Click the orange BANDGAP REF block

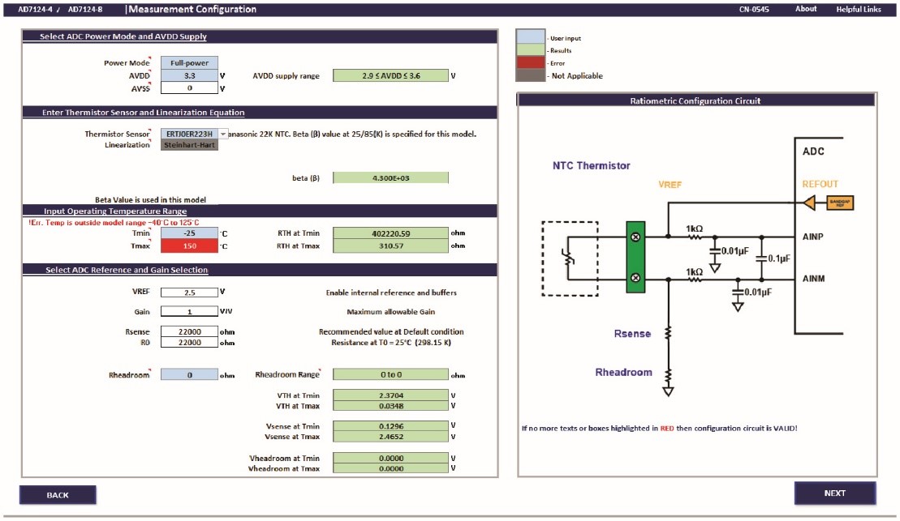click(839, 203)
